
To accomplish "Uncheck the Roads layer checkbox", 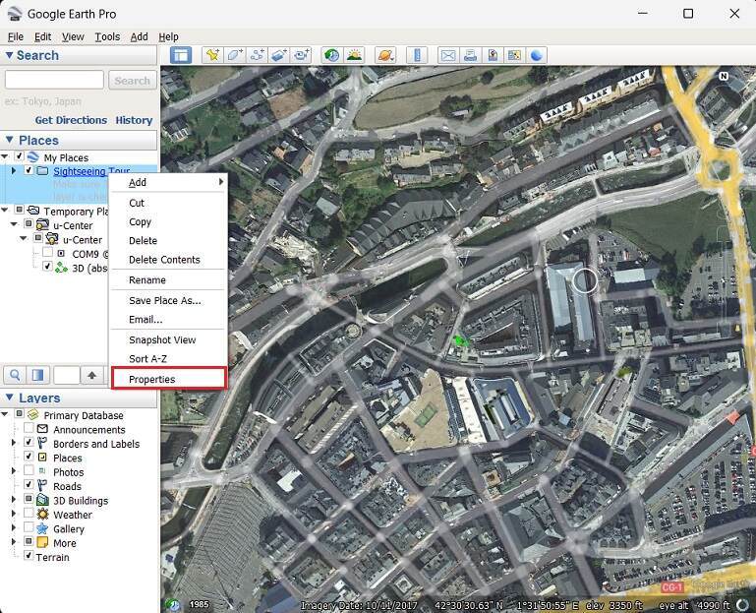I will point(29,486).
